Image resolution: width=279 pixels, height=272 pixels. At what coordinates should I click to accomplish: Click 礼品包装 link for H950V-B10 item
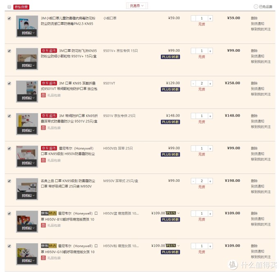pos(54,226)
